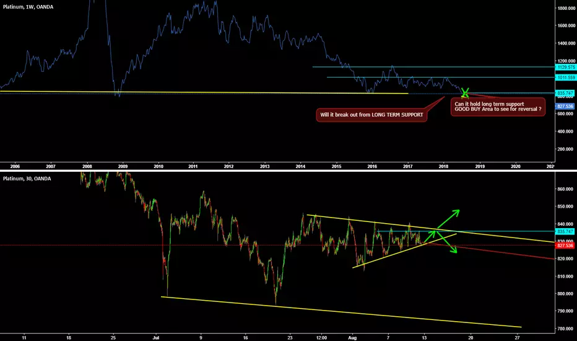Click the 'Aug' label on the time axis
This screenshot has width=577, height=341.
(352, 338)
